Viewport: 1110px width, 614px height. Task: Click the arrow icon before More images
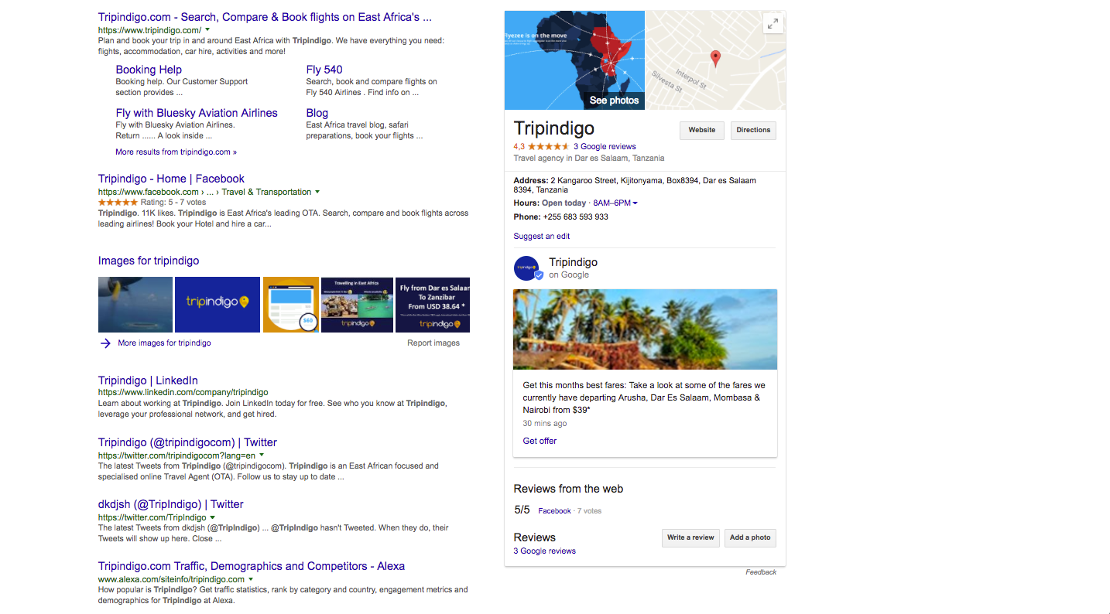[105, 343]
